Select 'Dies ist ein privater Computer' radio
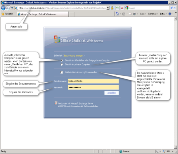This screenshot has height=154, width=178. [62, 64]
